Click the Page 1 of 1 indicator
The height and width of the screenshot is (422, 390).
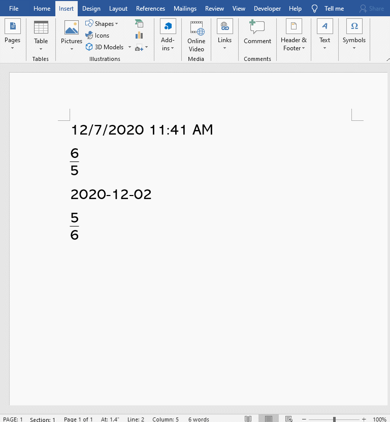[78, 419]
